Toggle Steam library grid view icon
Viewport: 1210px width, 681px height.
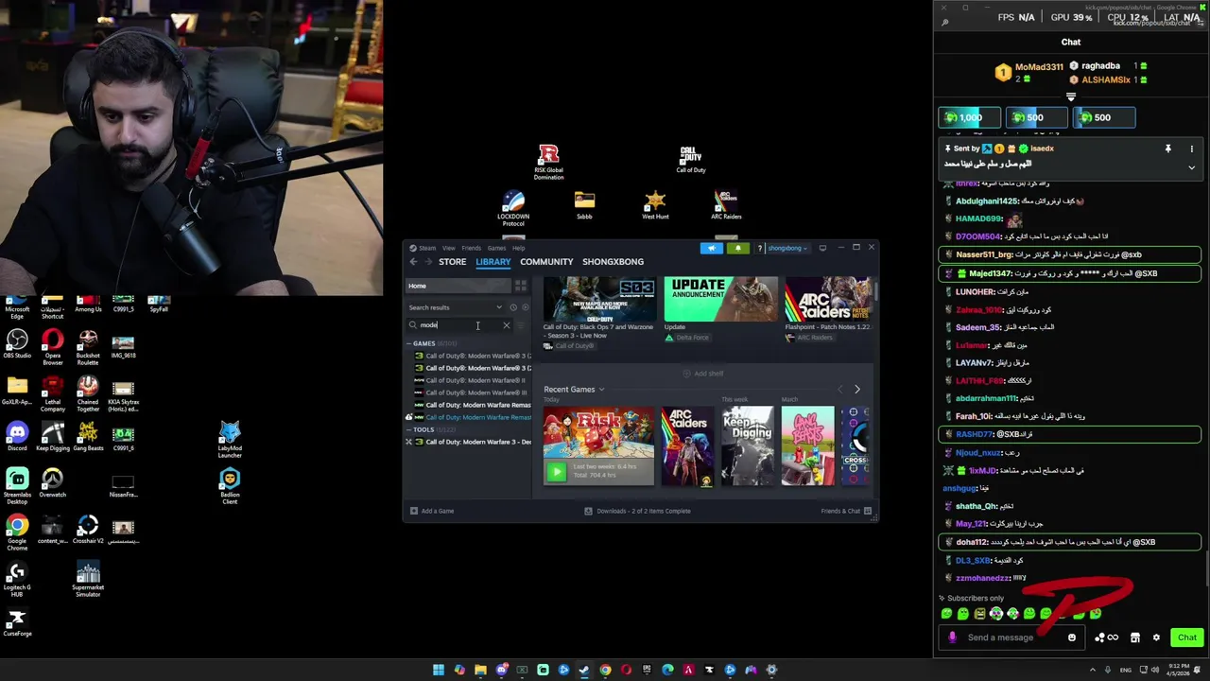[521, 286]
